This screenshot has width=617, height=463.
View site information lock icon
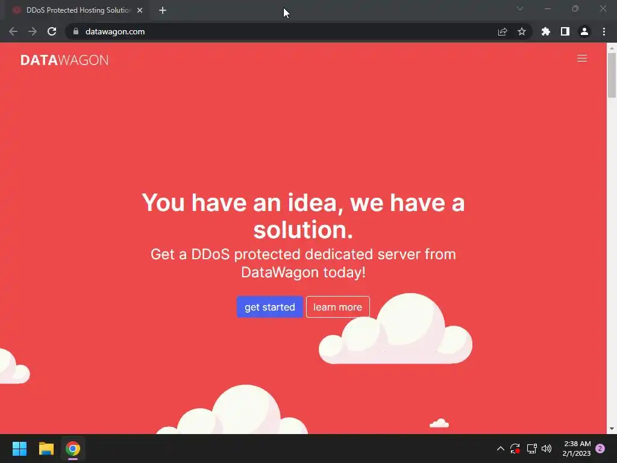pyautogui.click(x=76, y=31)
